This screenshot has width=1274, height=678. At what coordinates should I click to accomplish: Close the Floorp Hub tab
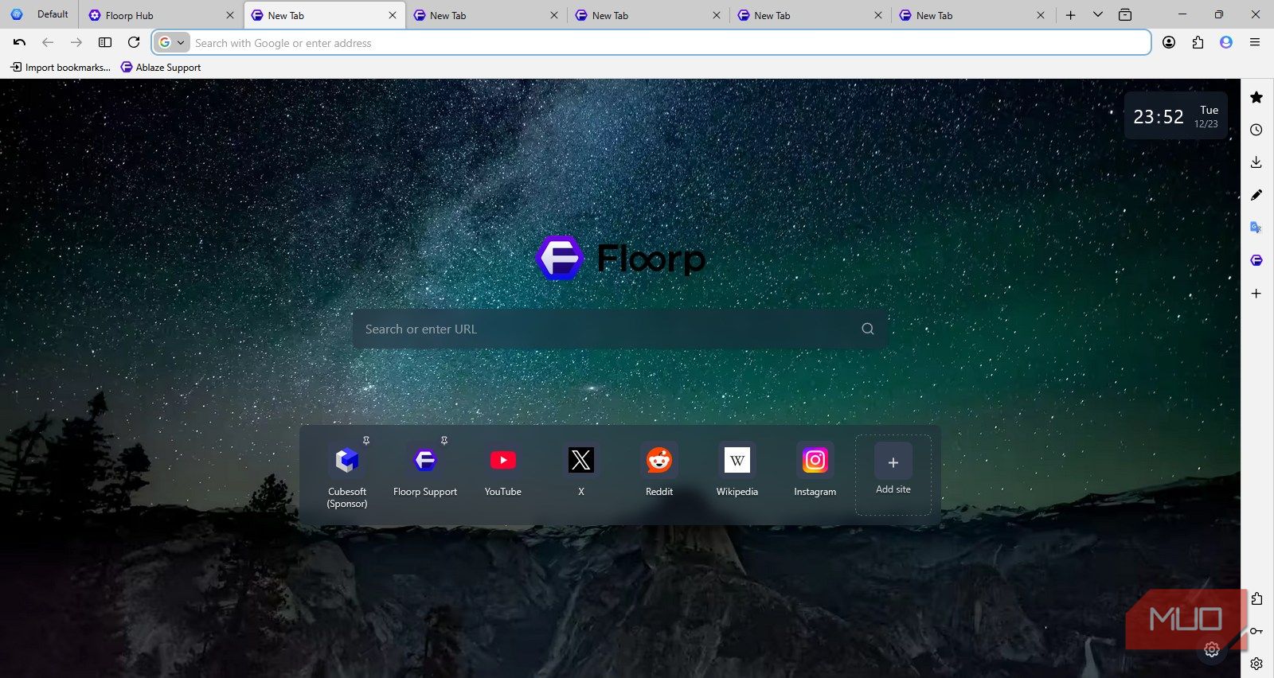(x=230, y=15)
